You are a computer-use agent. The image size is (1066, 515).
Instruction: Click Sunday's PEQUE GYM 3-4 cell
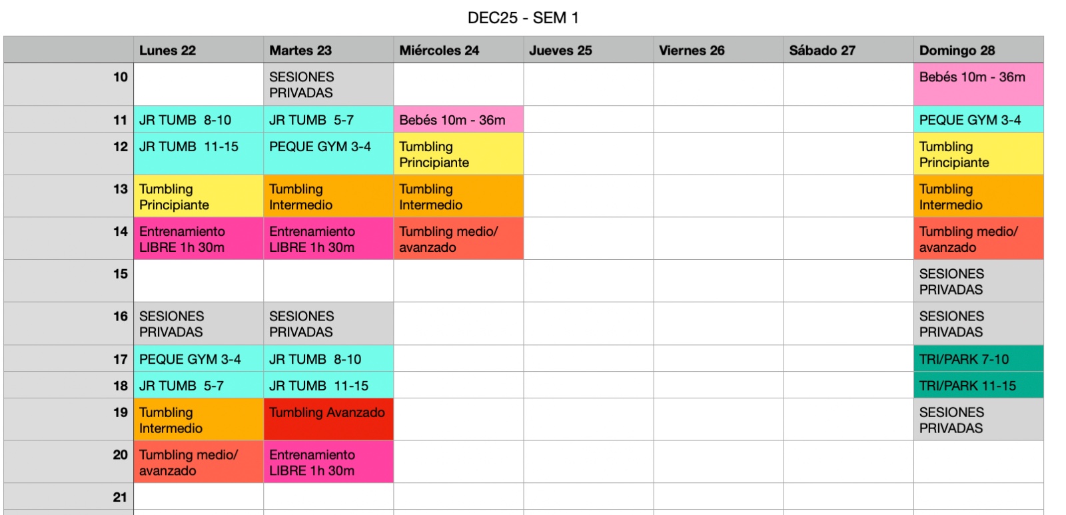click(977, 120)
